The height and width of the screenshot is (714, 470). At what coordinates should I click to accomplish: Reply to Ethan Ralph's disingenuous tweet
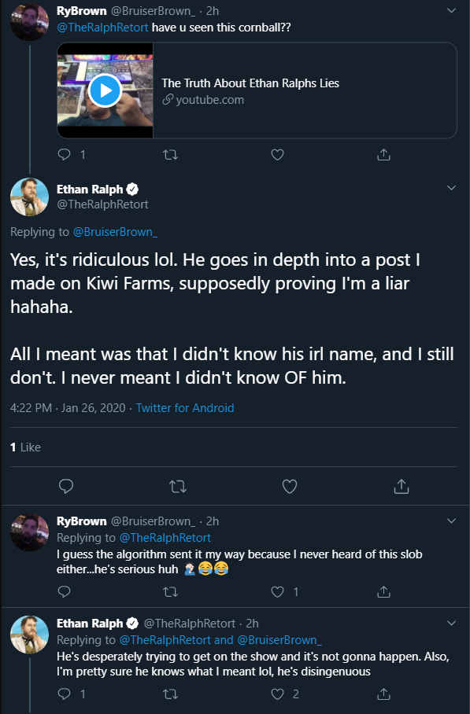[65, 694]
